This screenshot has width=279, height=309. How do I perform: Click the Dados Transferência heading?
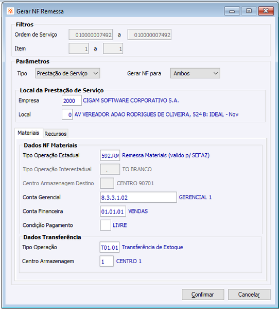(52, 237)
